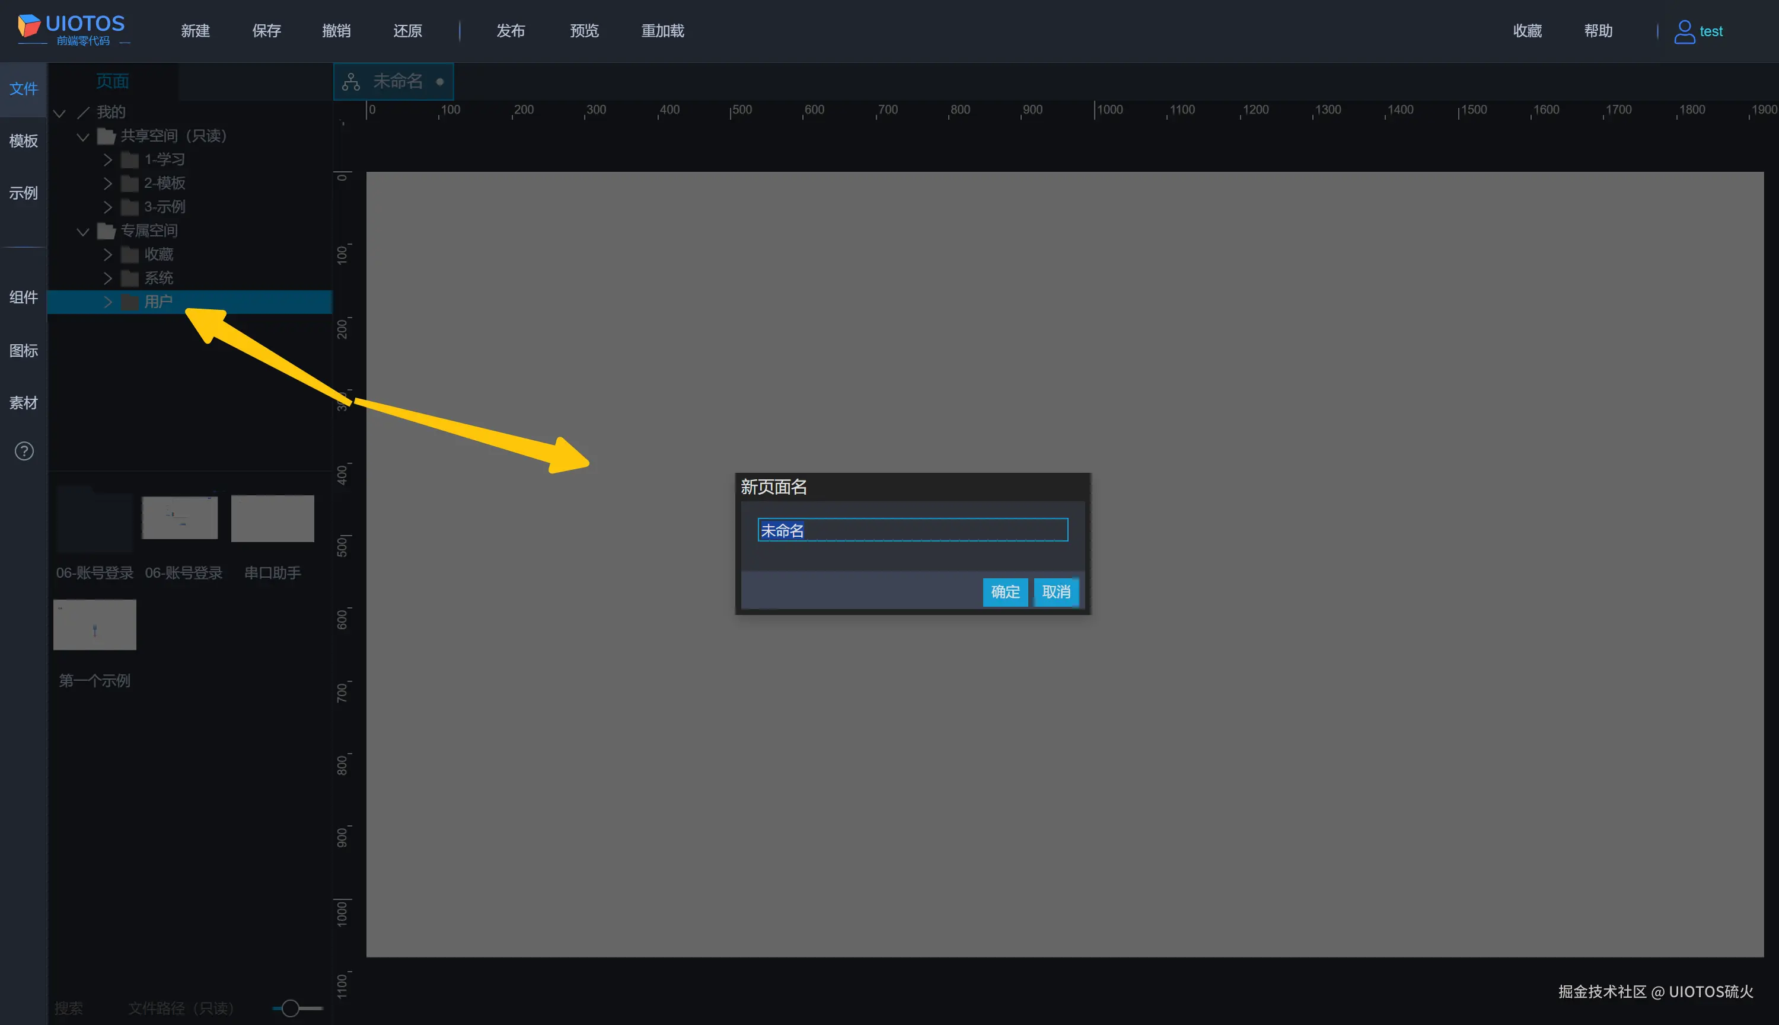This screenshot has width=1779, height=1025.
Task: Click the unsaved dot on 未命名 tab
Action: [x=439, y=82]
